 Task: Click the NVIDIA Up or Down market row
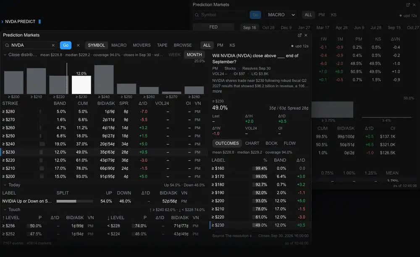(x=104, y=201)
